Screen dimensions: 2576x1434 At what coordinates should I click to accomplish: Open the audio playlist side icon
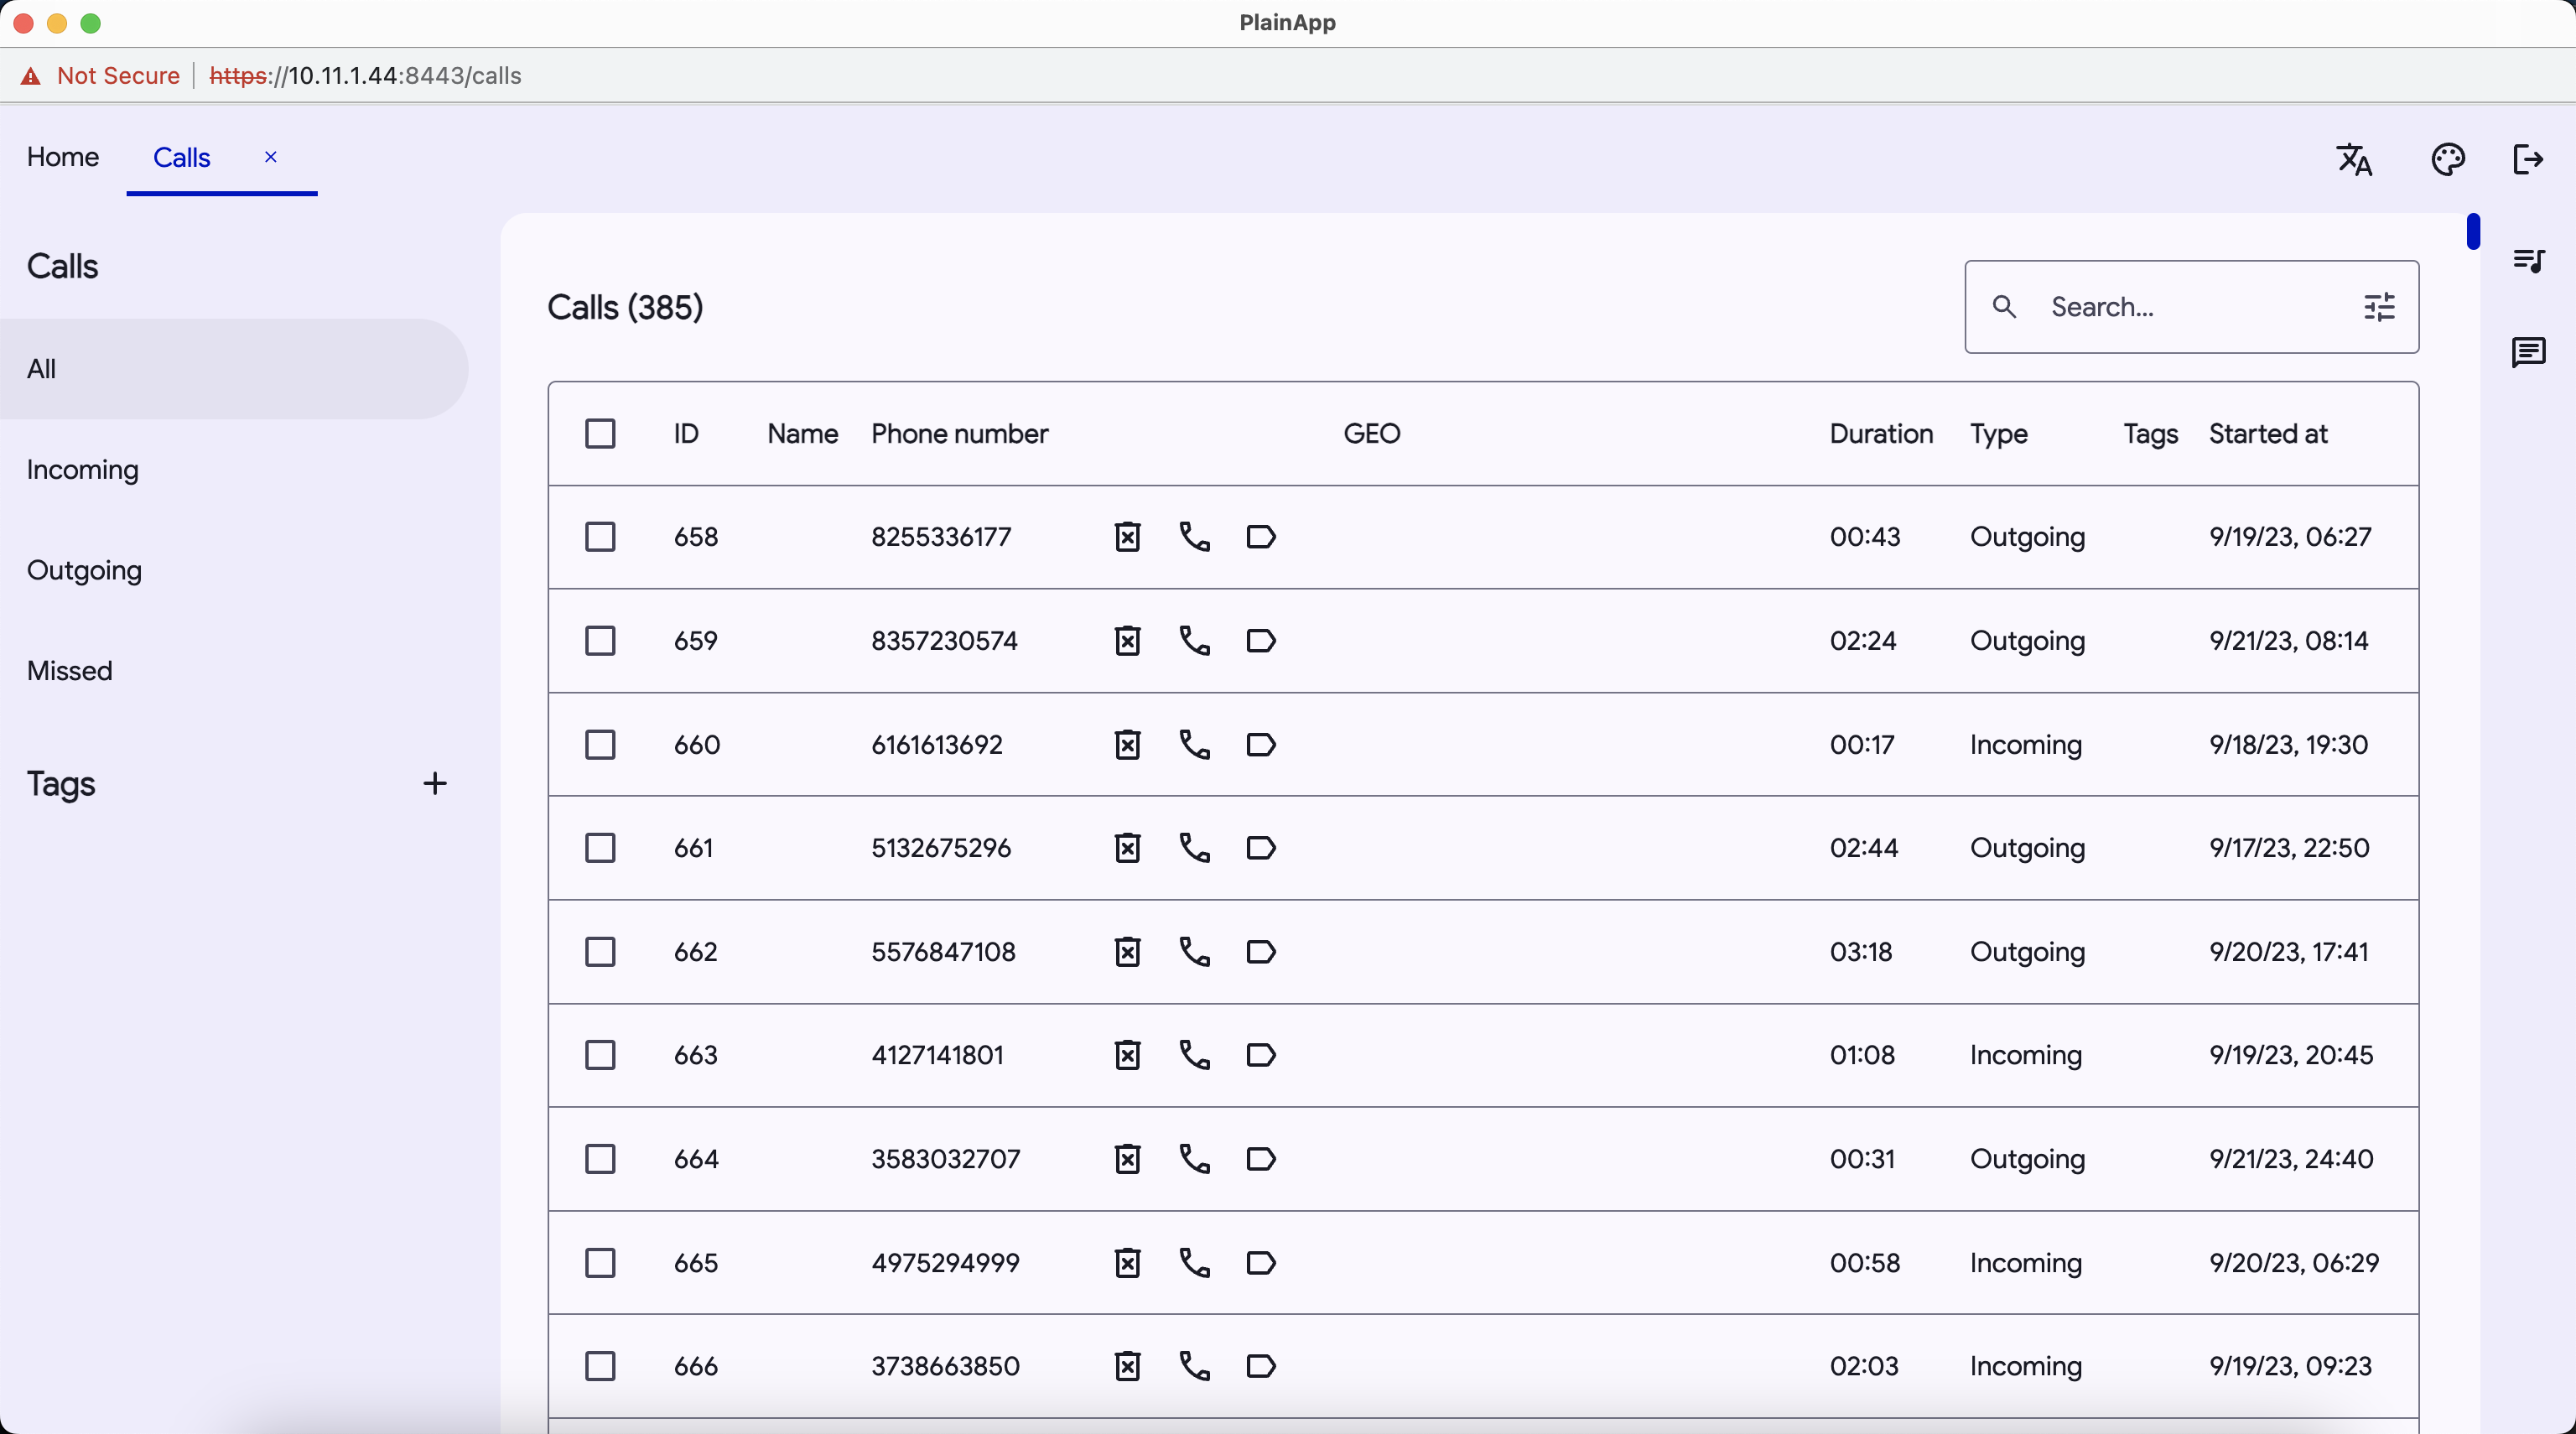pyautogui.click(x=2528, y=261)
